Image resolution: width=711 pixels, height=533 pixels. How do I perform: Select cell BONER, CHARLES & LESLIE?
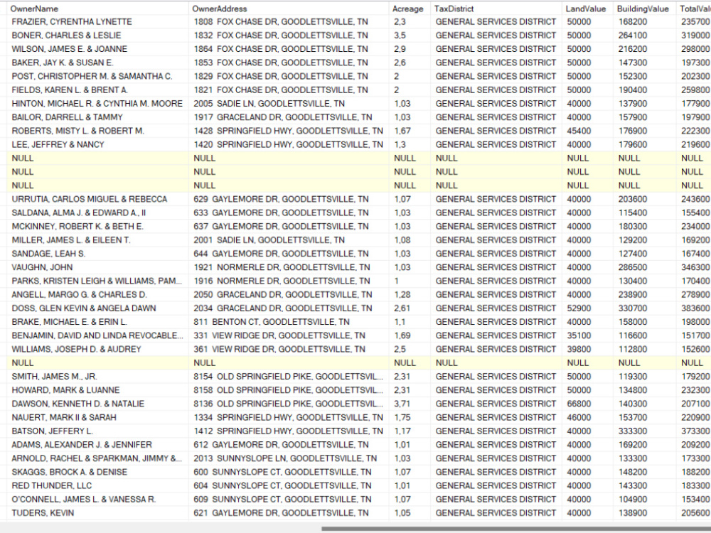pyautogui.click(x=97, y=36)
